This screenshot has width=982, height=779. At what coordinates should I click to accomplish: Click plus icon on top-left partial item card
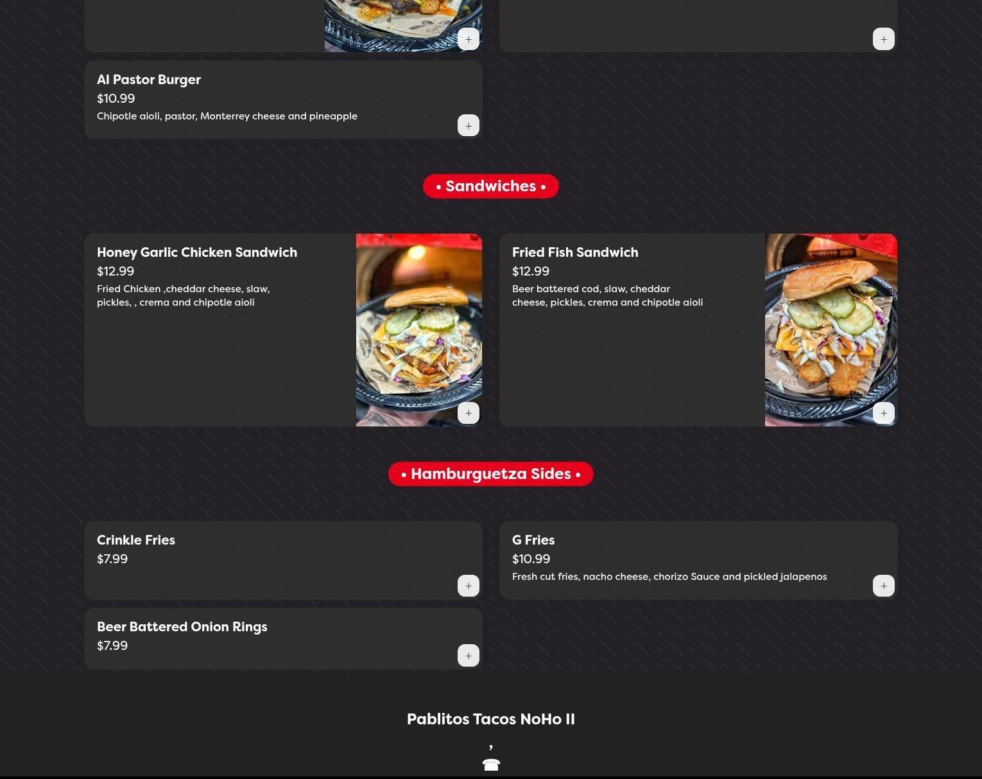pyautogui.click(x=469, y=39)
